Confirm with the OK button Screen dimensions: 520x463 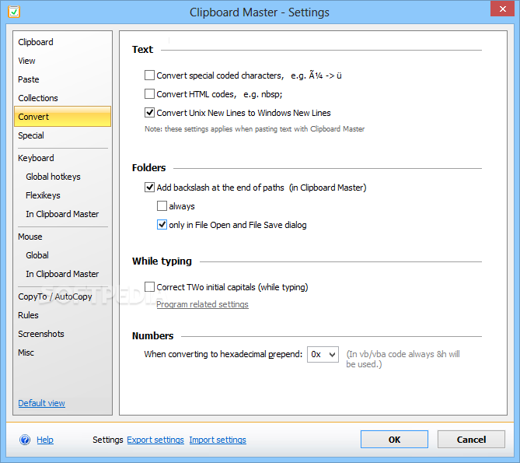[394, 440]
